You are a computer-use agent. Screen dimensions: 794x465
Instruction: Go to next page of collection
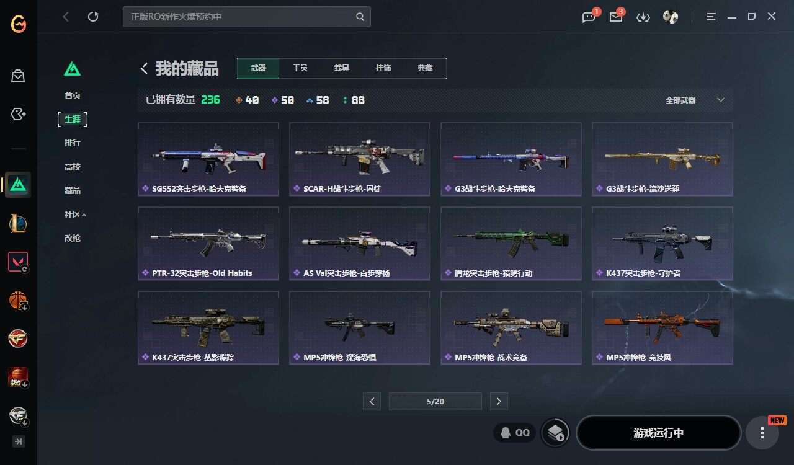click(x=499, y=401)
